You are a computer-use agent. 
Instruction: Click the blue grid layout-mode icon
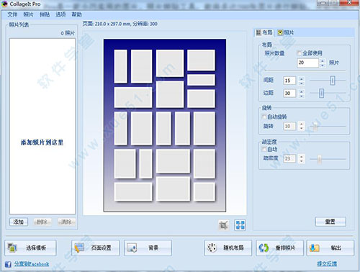coord(240,225)
